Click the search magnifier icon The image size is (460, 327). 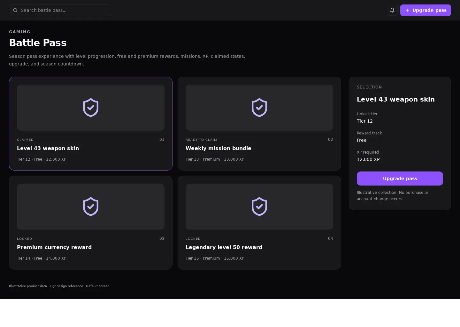click(15, 10)
